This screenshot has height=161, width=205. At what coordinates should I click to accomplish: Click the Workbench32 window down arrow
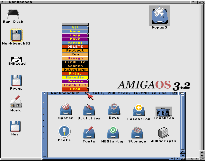tap(183, 156)
